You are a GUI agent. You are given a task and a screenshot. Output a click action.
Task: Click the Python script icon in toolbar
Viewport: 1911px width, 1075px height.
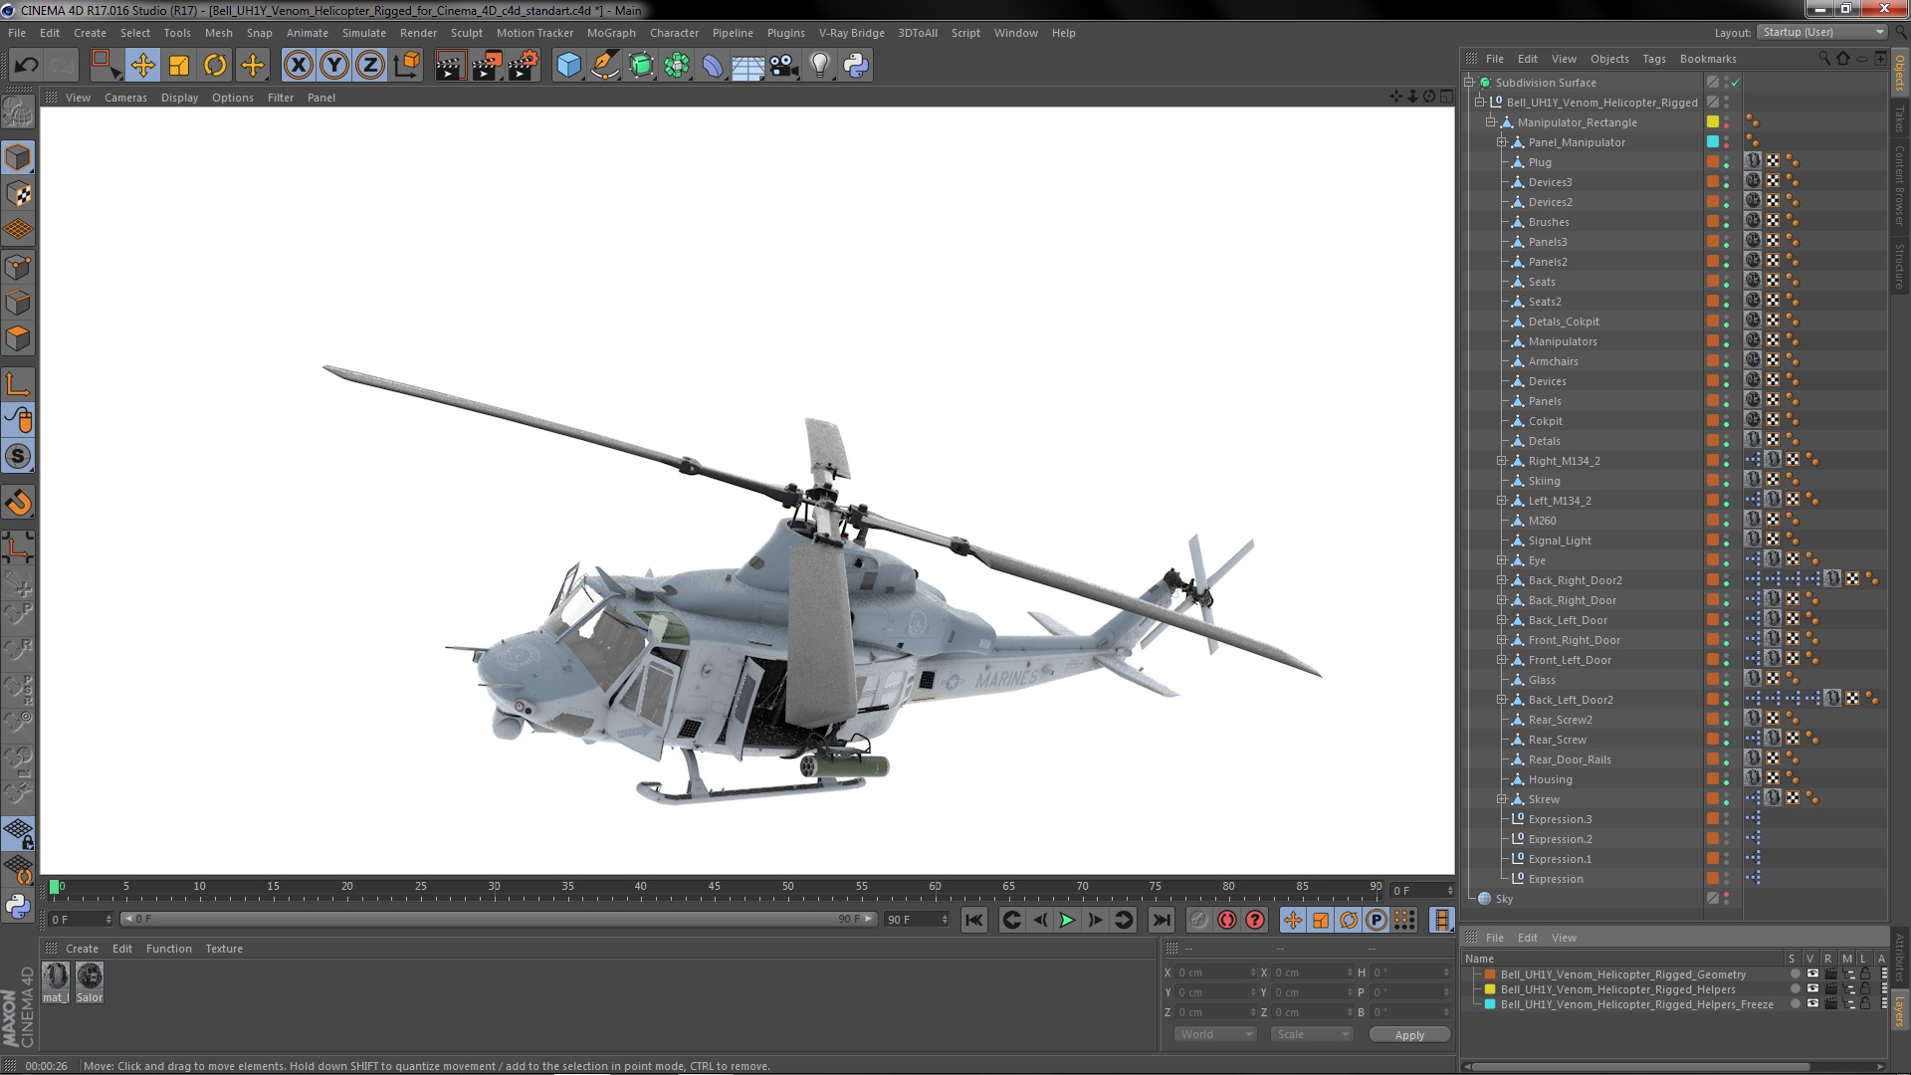click(856, 66)
